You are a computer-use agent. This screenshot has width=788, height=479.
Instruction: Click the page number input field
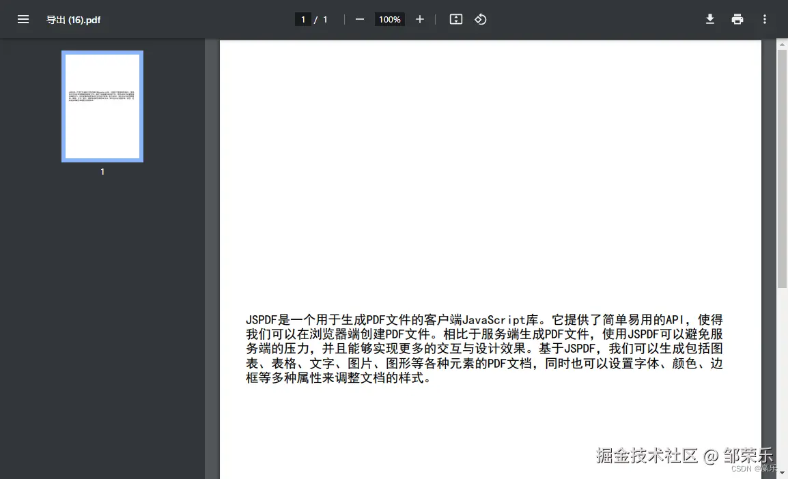coord(303,19)
